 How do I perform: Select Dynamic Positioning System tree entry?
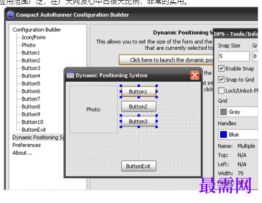click(x=38, y=137)
